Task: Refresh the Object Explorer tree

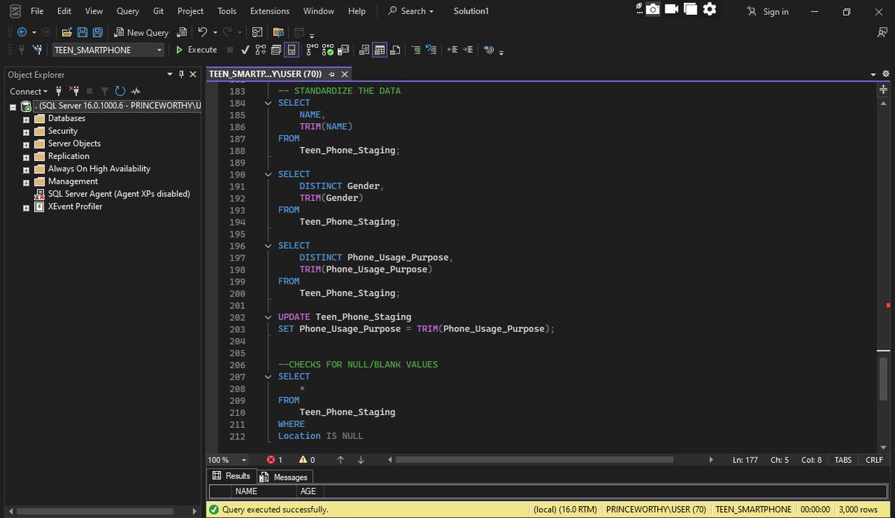Action: point(119,91)
